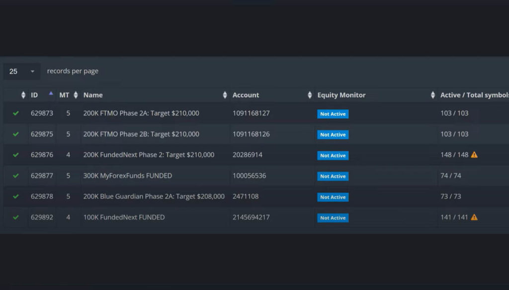The height and width of the screenshot is (290, 509).
Task: Click account number 1091168126
Action: [x=251, y=134]
